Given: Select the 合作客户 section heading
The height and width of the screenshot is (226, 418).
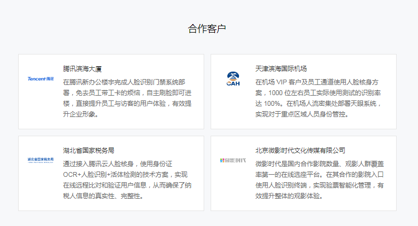Looking at the screenshot, I should pyautogui.click(x=207, y=28).
